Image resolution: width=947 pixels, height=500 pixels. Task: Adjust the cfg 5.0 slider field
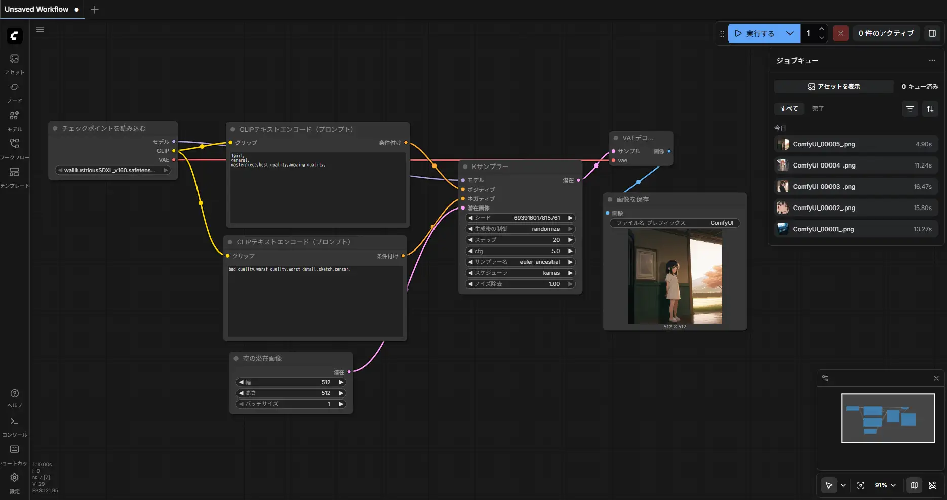(x=520, y=251)
